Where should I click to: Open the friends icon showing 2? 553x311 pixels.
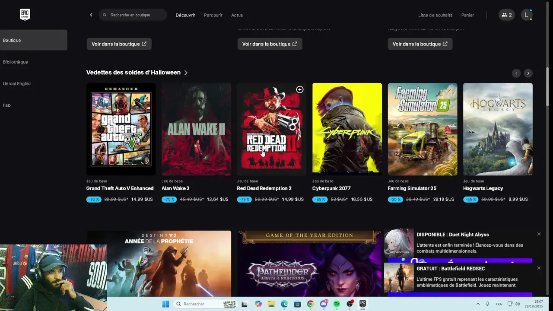(506, 15)
